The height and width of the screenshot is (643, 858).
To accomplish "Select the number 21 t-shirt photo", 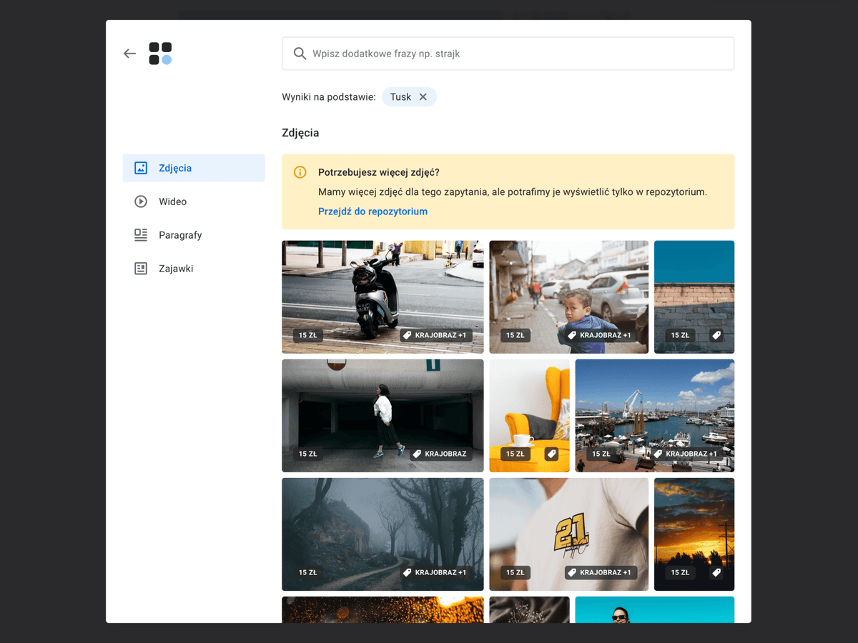I will (x=569, y=534).
